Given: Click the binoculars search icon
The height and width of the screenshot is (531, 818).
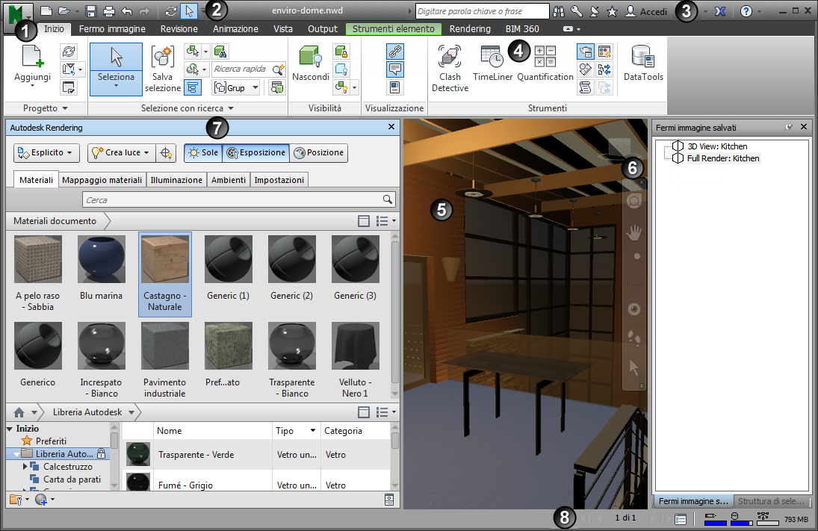Looking at the screenshot, I should [x=559, y=11].
